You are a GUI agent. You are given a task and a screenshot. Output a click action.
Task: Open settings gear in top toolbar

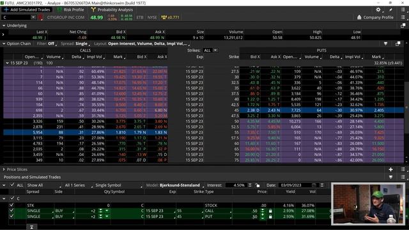click(x=378, y=10)
